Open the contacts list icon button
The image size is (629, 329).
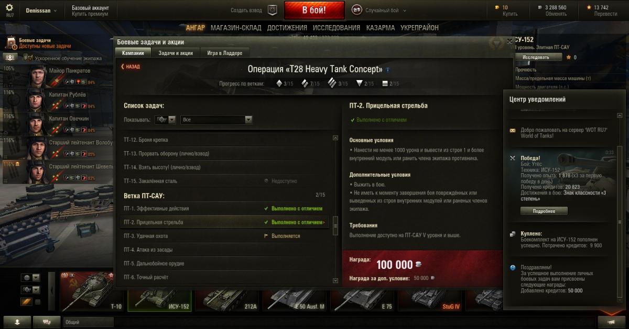[17, 322]
